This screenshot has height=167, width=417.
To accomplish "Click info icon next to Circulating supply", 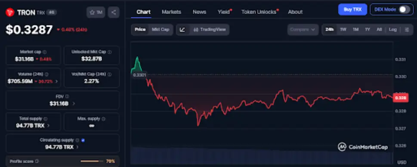I will 77,140.
